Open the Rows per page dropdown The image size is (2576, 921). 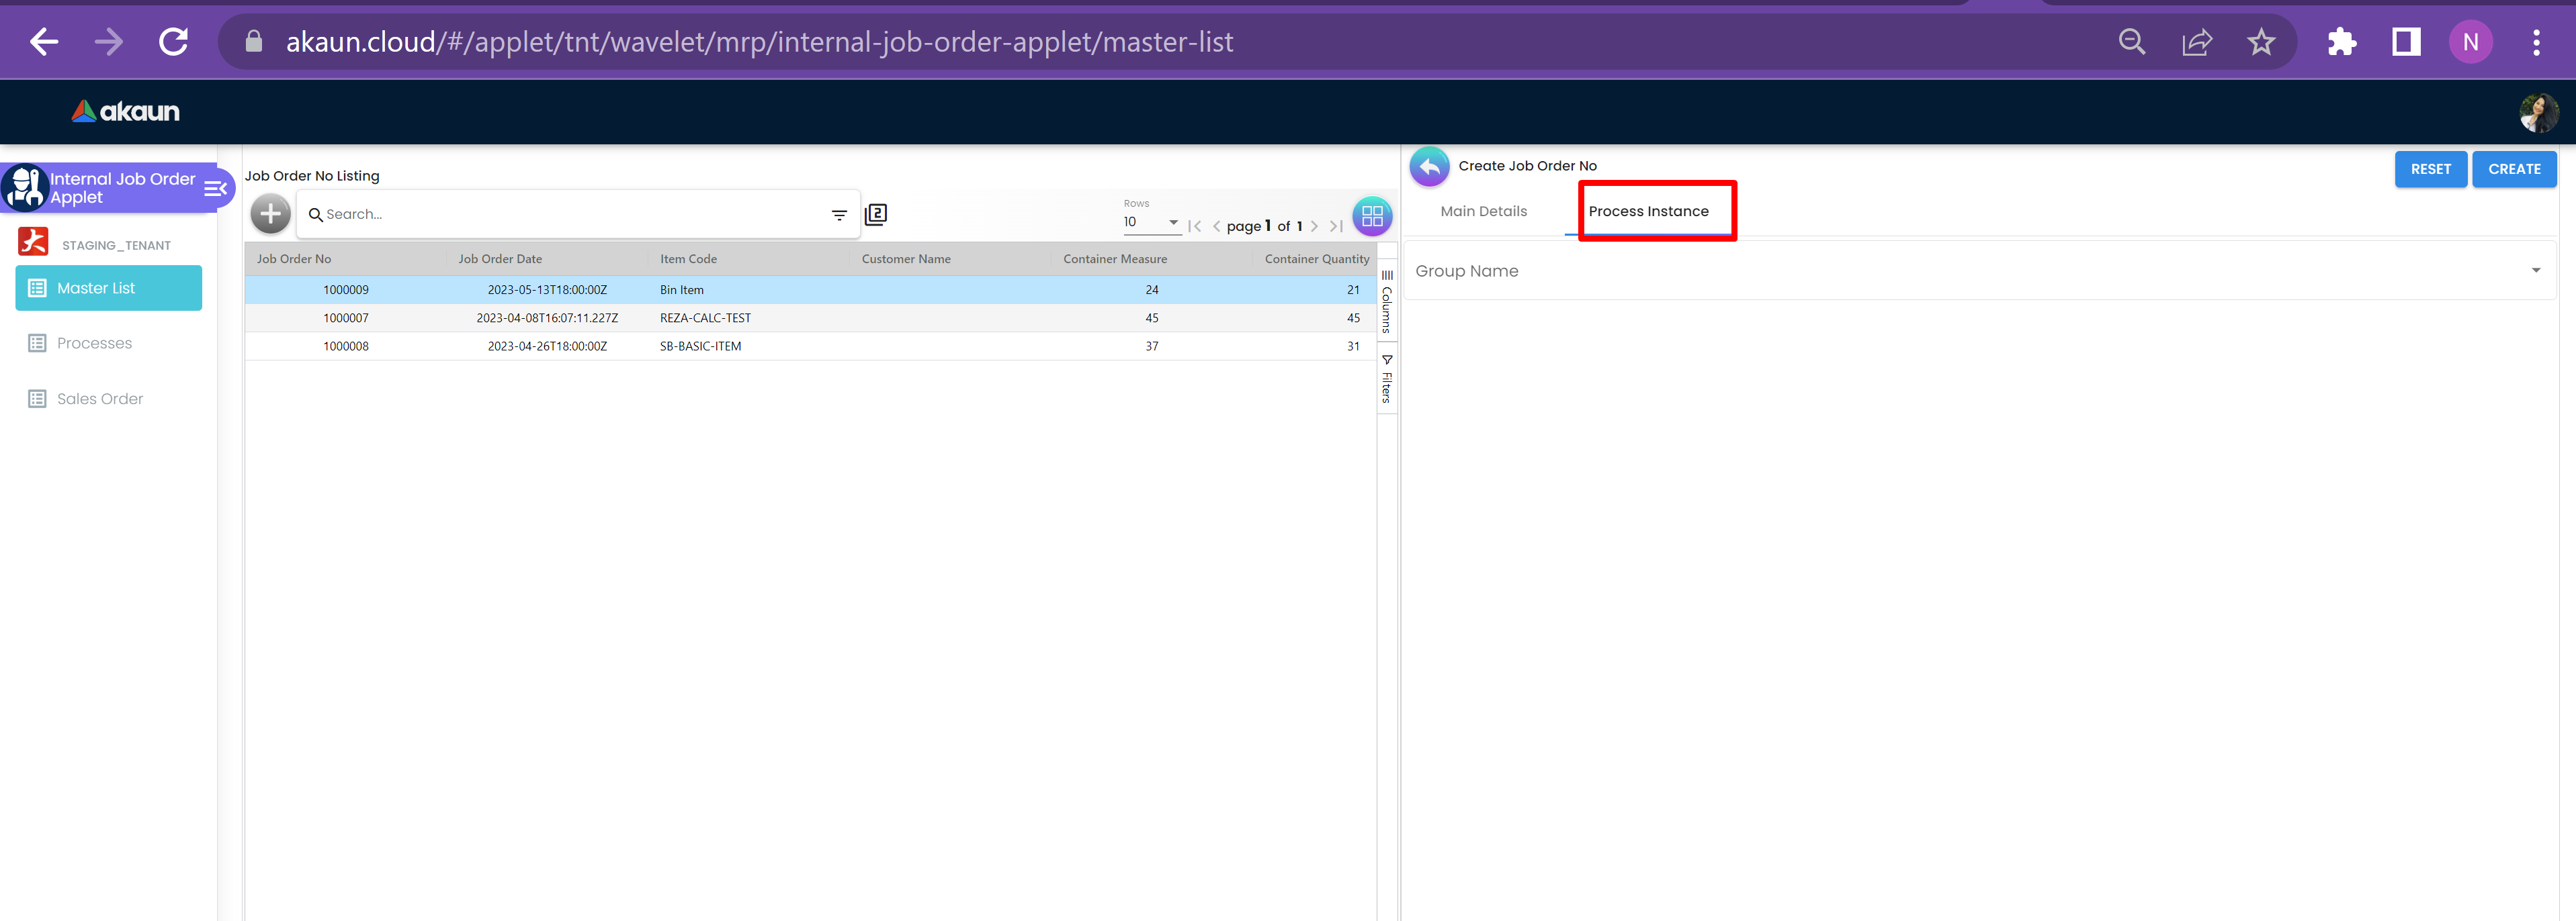tap(1151, 223)
